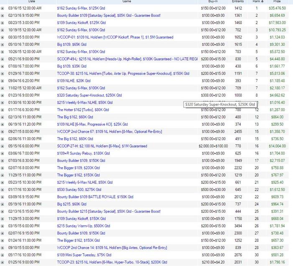The height and width of the screenshot is (266, 293).
Task: Open Big $109, $35K Gtd link
Action: (x=72, y=66)
